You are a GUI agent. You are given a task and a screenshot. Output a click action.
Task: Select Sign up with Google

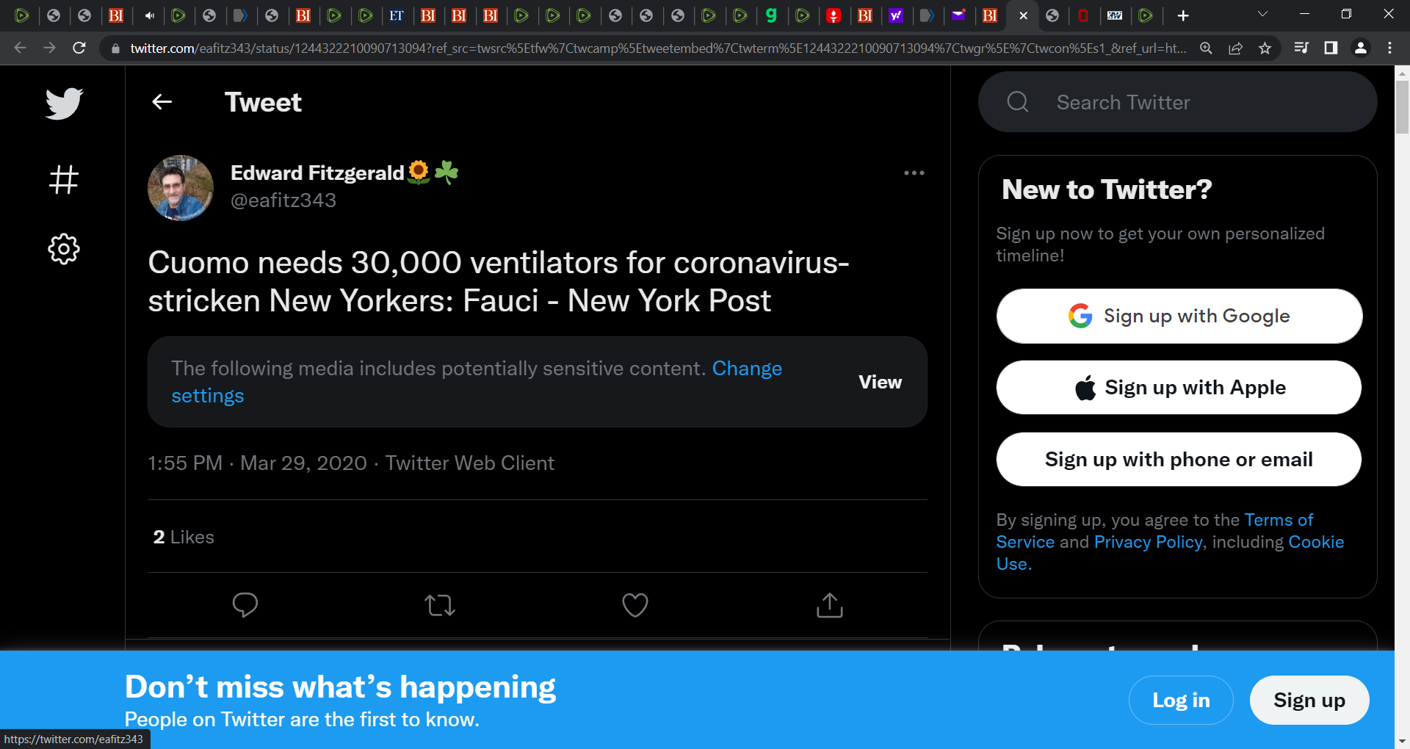(x=1179, y=316)
